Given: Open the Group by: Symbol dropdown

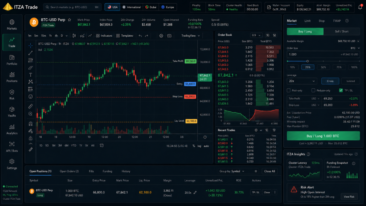Looking at the screenshot, I should 232,171.
